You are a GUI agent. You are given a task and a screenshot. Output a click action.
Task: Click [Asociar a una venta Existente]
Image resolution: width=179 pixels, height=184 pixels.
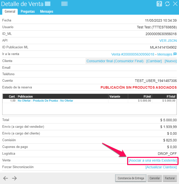tap(153, 160)
